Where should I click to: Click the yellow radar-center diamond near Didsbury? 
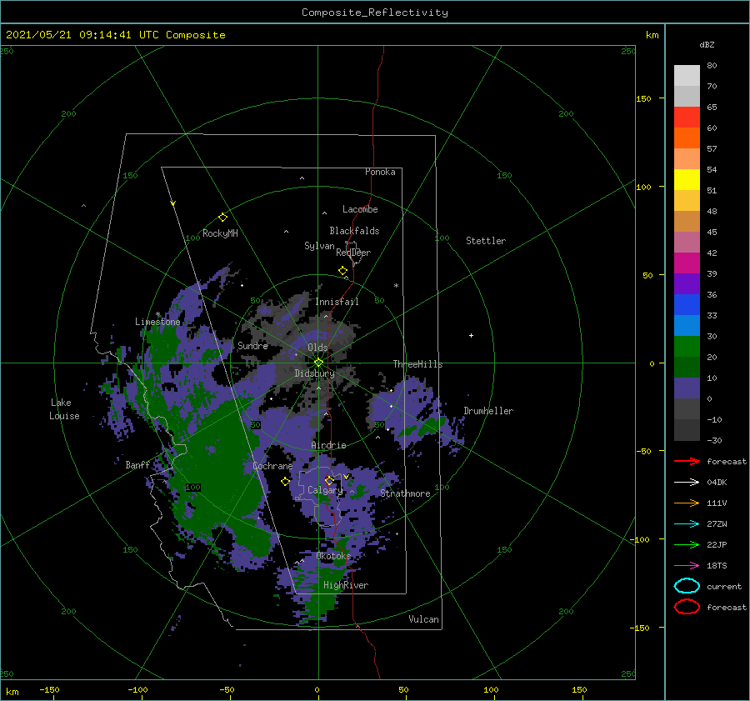318,363
